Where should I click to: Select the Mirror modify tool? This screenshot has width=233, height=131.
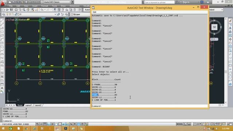tap(230, 28)
